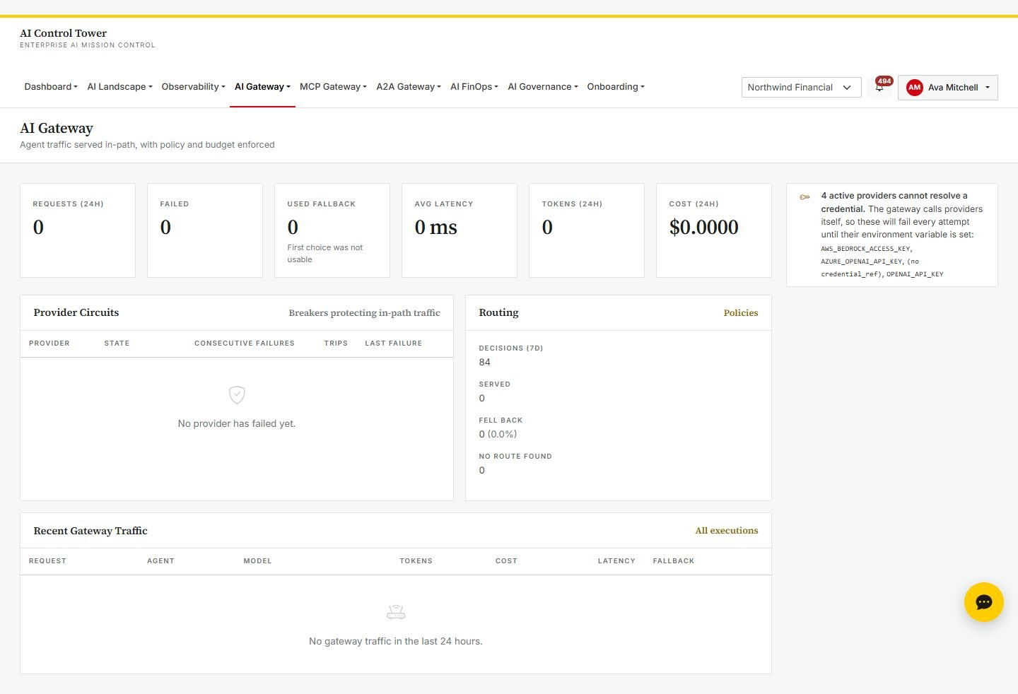Select the Cost (24h) $0.0000 card
Image resolution: width=1018 pixels, height=694 pixels.
pos(714,230)
